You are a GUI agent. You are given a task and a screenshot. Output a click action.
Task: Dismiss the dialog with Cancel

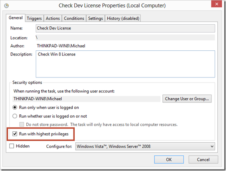[203, 160]
